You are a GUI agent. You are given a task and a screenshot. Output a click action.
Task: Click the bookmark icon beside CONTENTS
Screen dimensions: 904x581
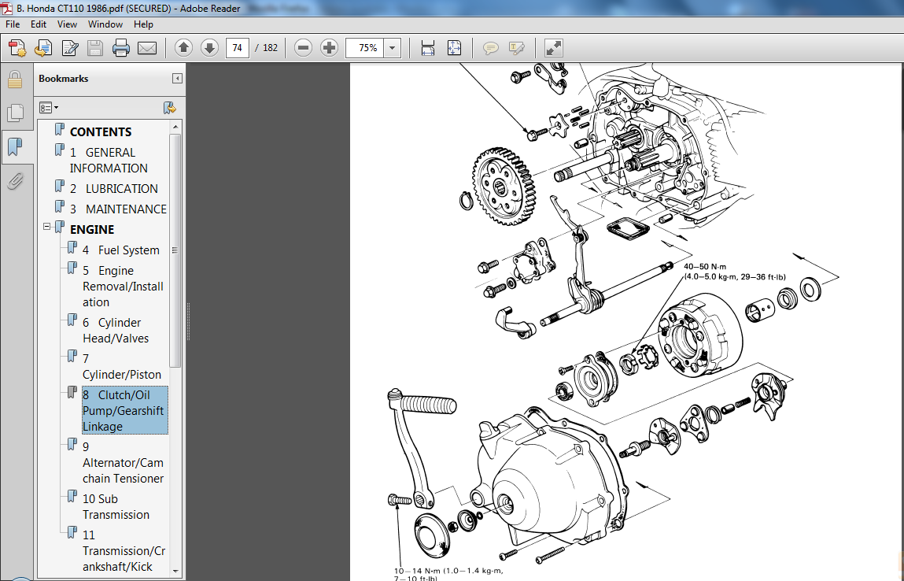click(59, 131)
